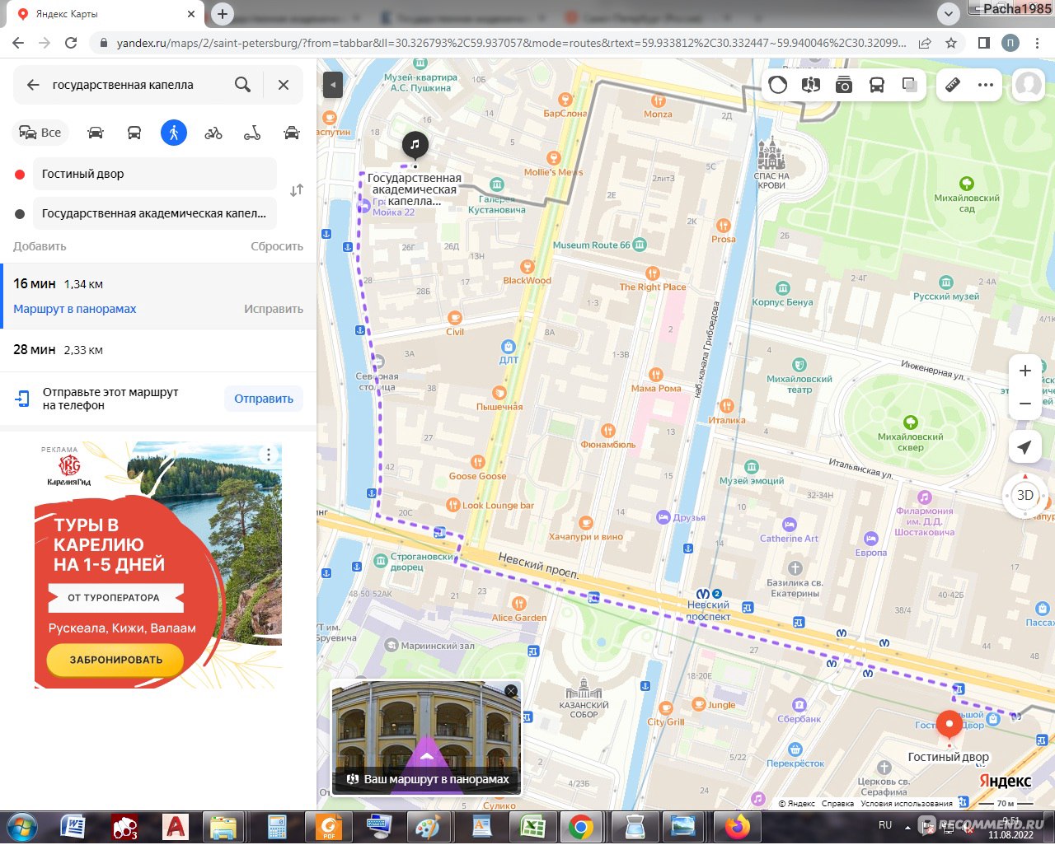
Task: Choose the 16 мин 1,34 км route option
Action: 158,296
